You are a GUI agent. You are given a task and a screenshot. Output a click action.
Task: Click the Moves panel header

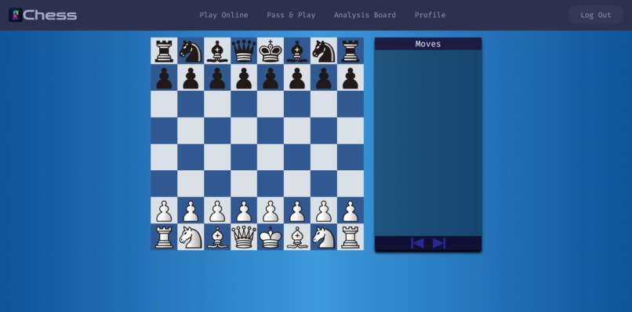tap(428, 44)
